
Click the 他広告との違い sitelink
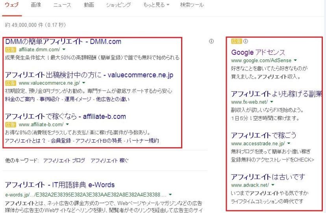113,99
